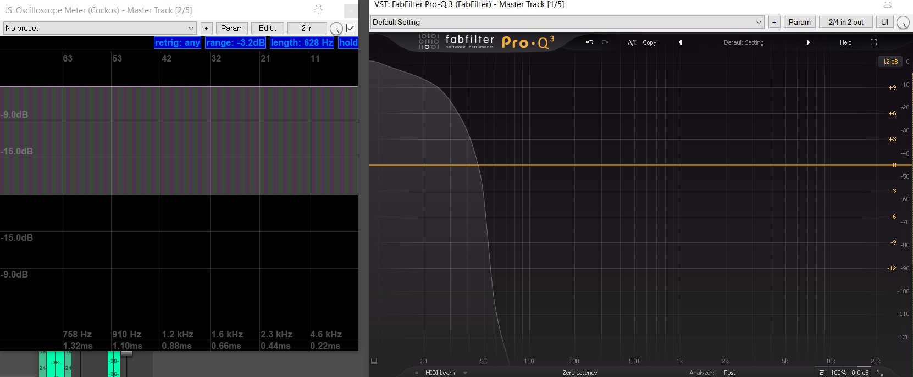Undo the last Pro-Q 3 change

click(590, 42)
